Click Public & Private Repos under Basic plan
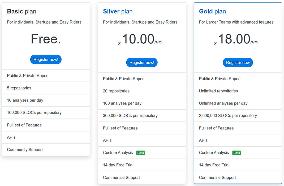 click(x=27, y=76)
